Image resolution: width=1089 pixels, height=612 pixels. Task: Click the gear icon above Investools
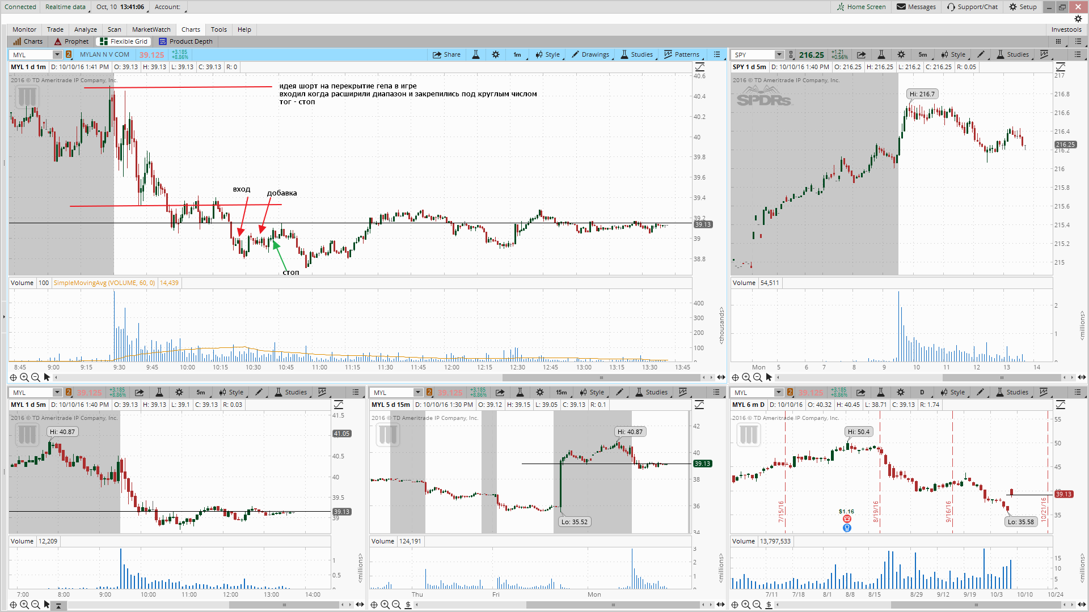click(x=1078, y=19)
